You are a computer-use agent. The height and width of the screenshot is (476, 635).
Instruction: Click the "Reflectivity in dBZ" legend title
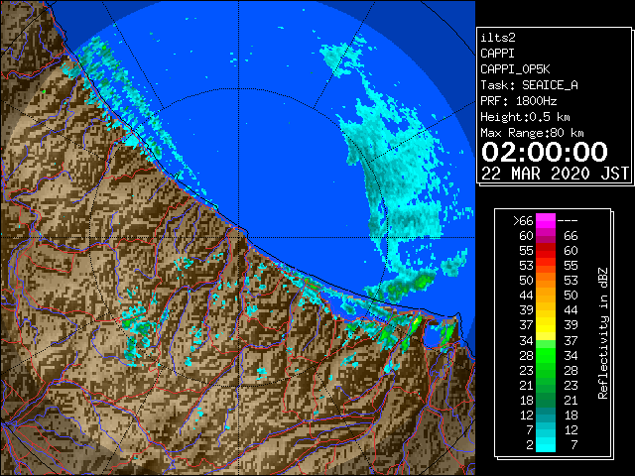click(603, 333)
